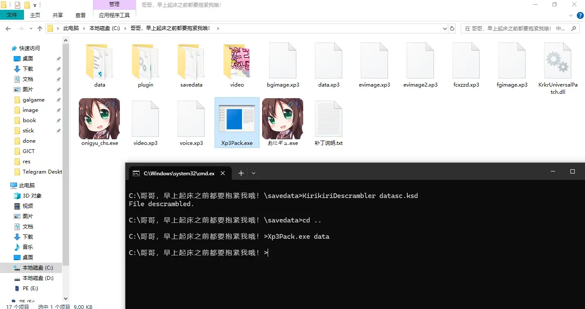Open the video folder icon
Image resolution: width=585 pixels, height=309 pixels.
[237, 62]
